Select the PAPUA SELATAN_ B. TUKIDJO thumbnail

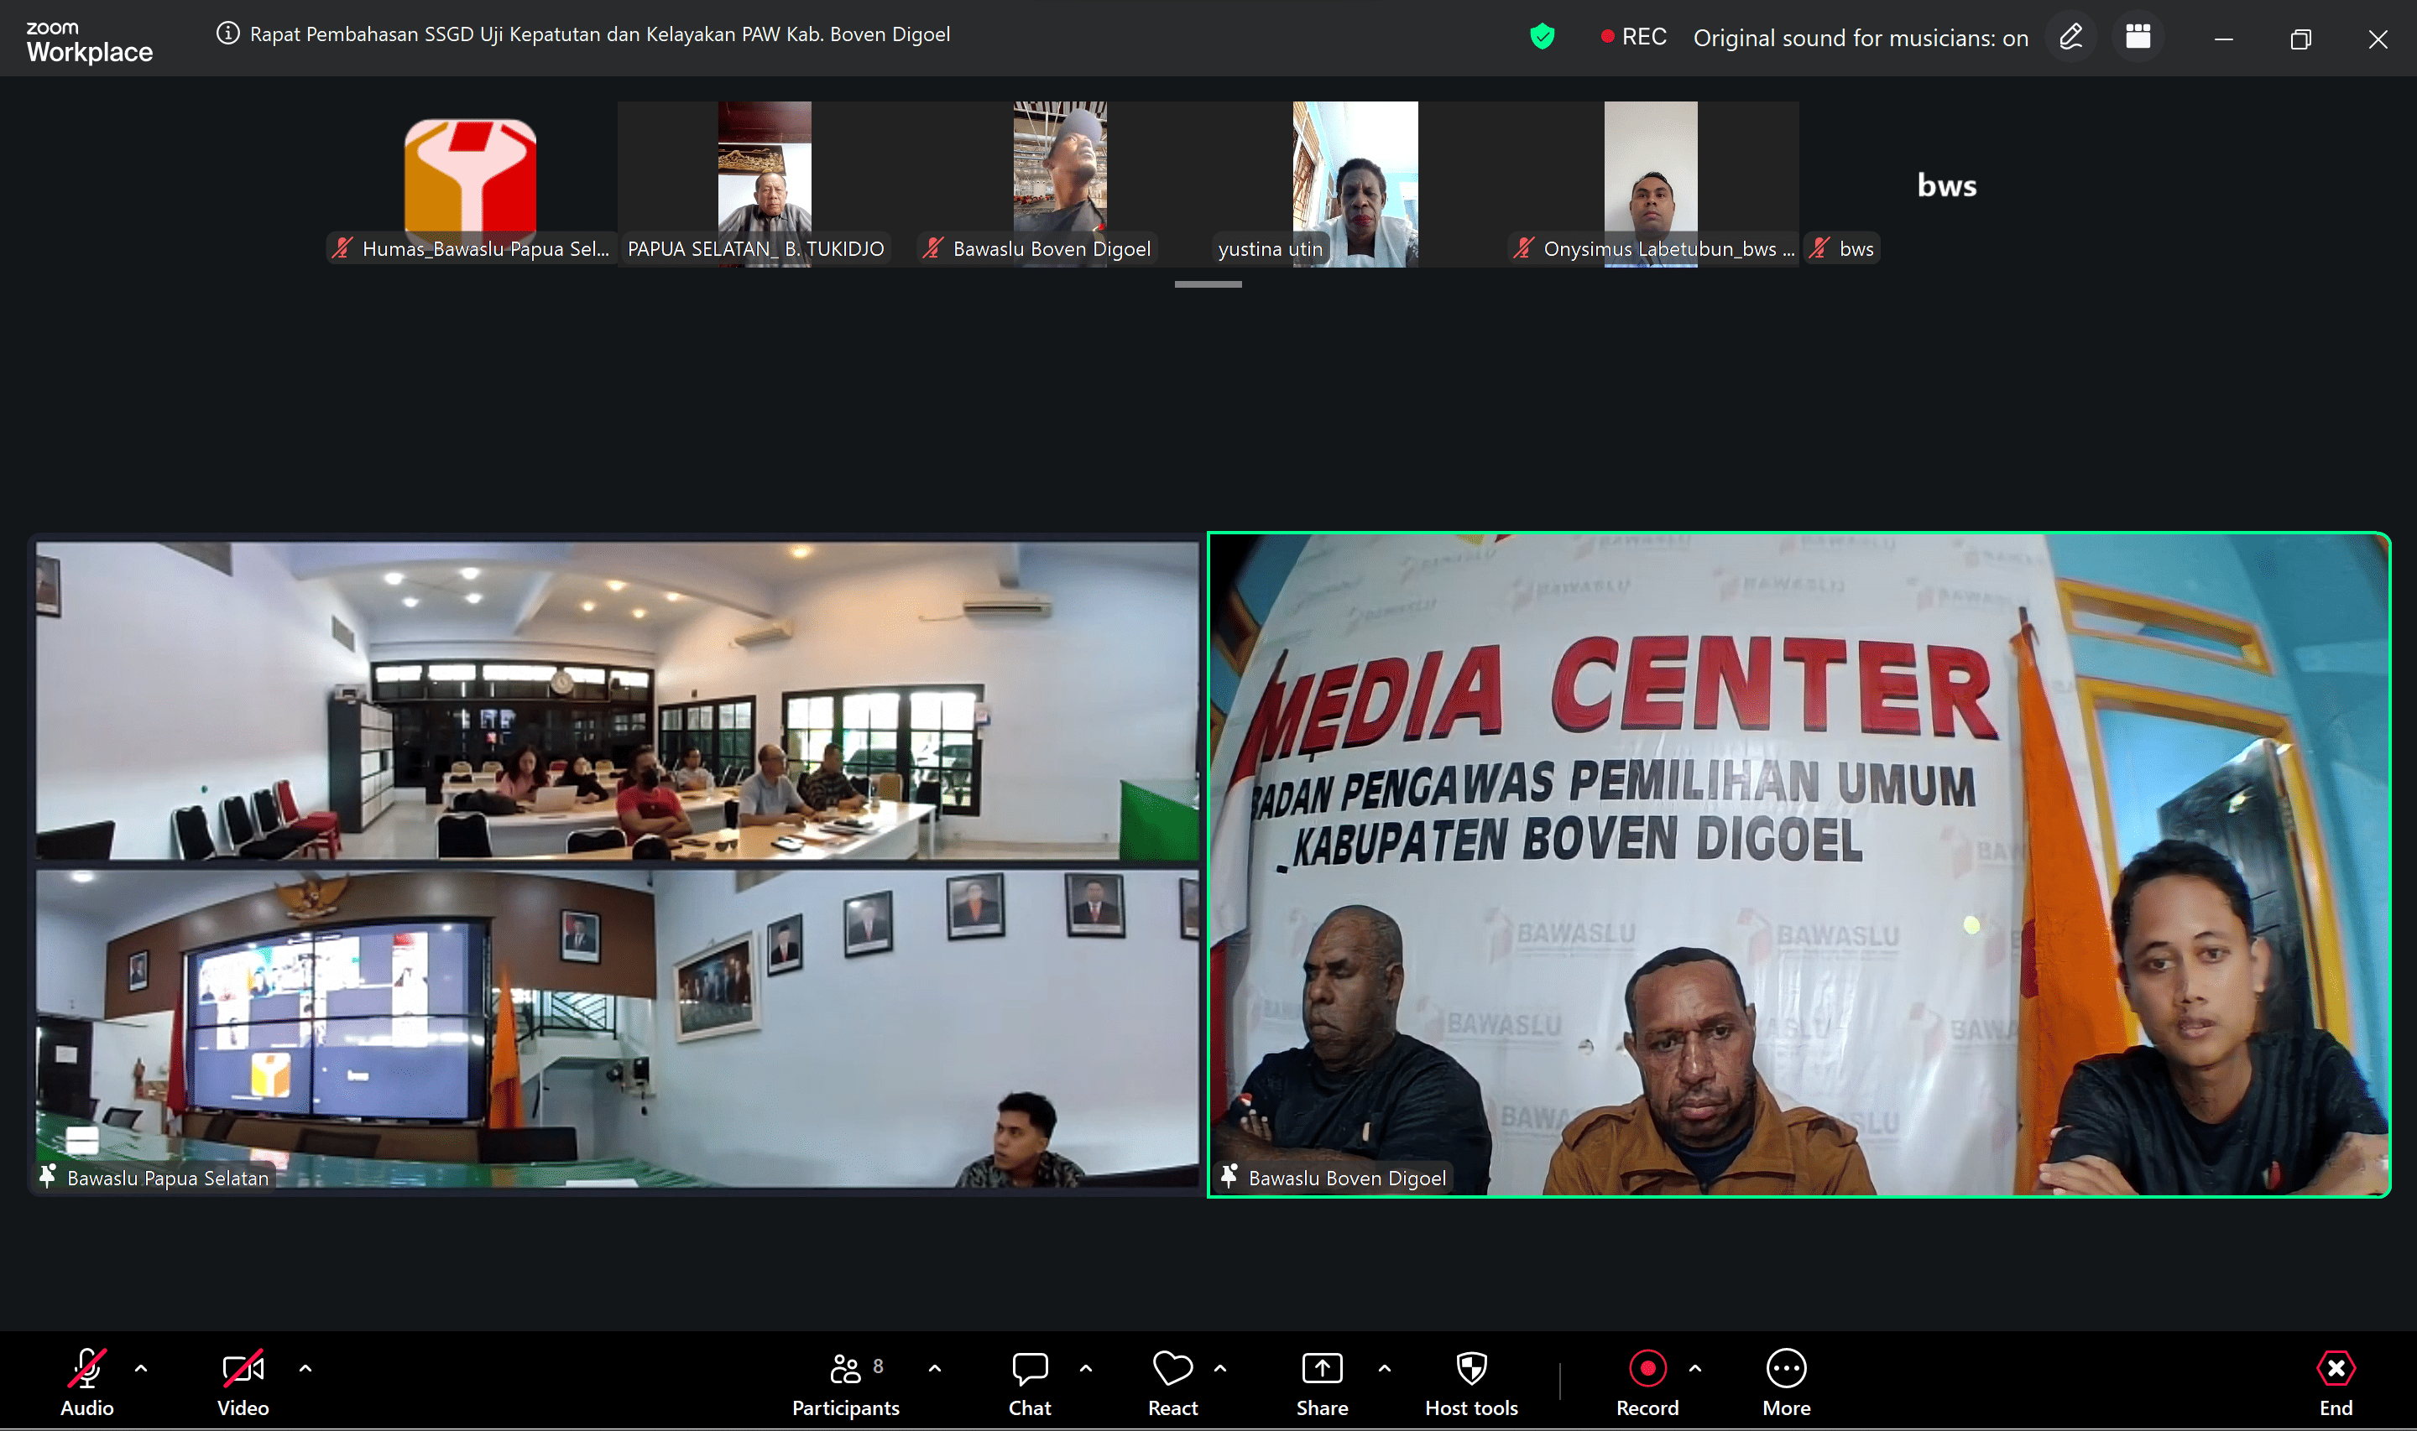pyautogui.click(x=764, y=185)
